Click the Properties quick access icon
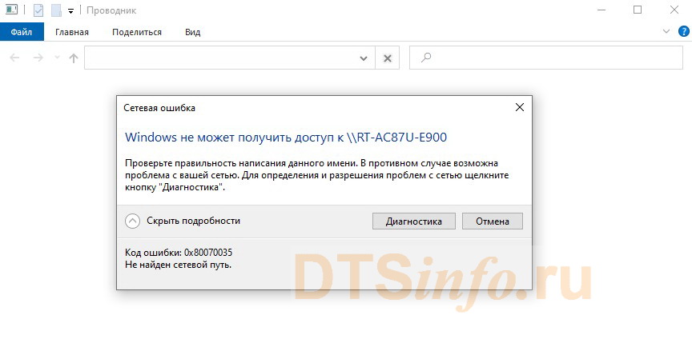Screen dimensions: 692x347 coord(38,10)
